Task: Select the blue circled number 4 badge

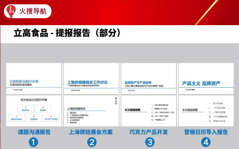Action: point(206,142)
